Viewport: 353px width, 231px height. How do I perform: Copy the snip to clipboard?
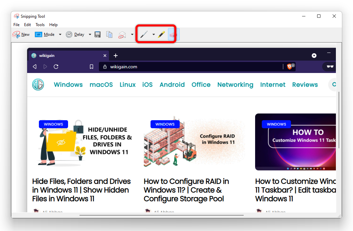(x=109, y=34)
